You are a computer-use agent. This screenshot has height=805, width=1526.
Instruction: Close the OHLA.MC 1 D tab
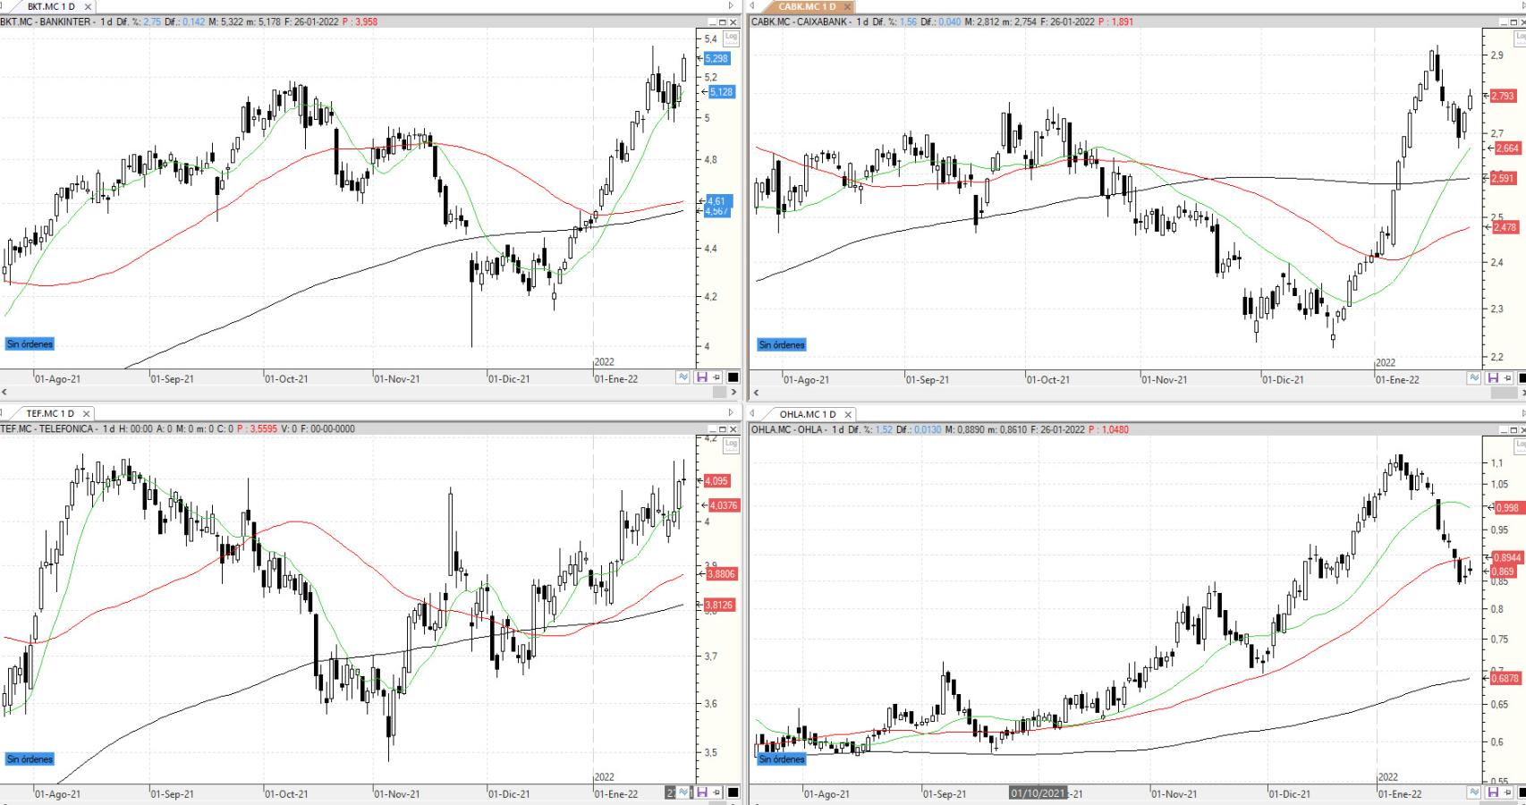(847, 414)
